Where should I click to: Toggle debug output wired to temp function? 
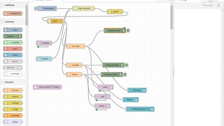(125, 75)
